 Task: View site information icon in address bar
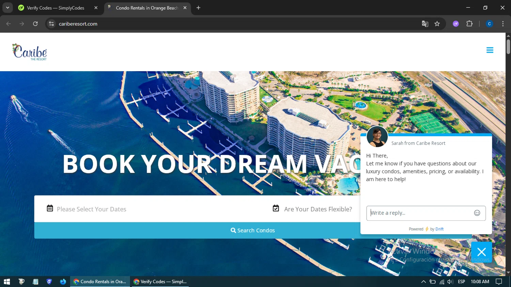point(51,24)
